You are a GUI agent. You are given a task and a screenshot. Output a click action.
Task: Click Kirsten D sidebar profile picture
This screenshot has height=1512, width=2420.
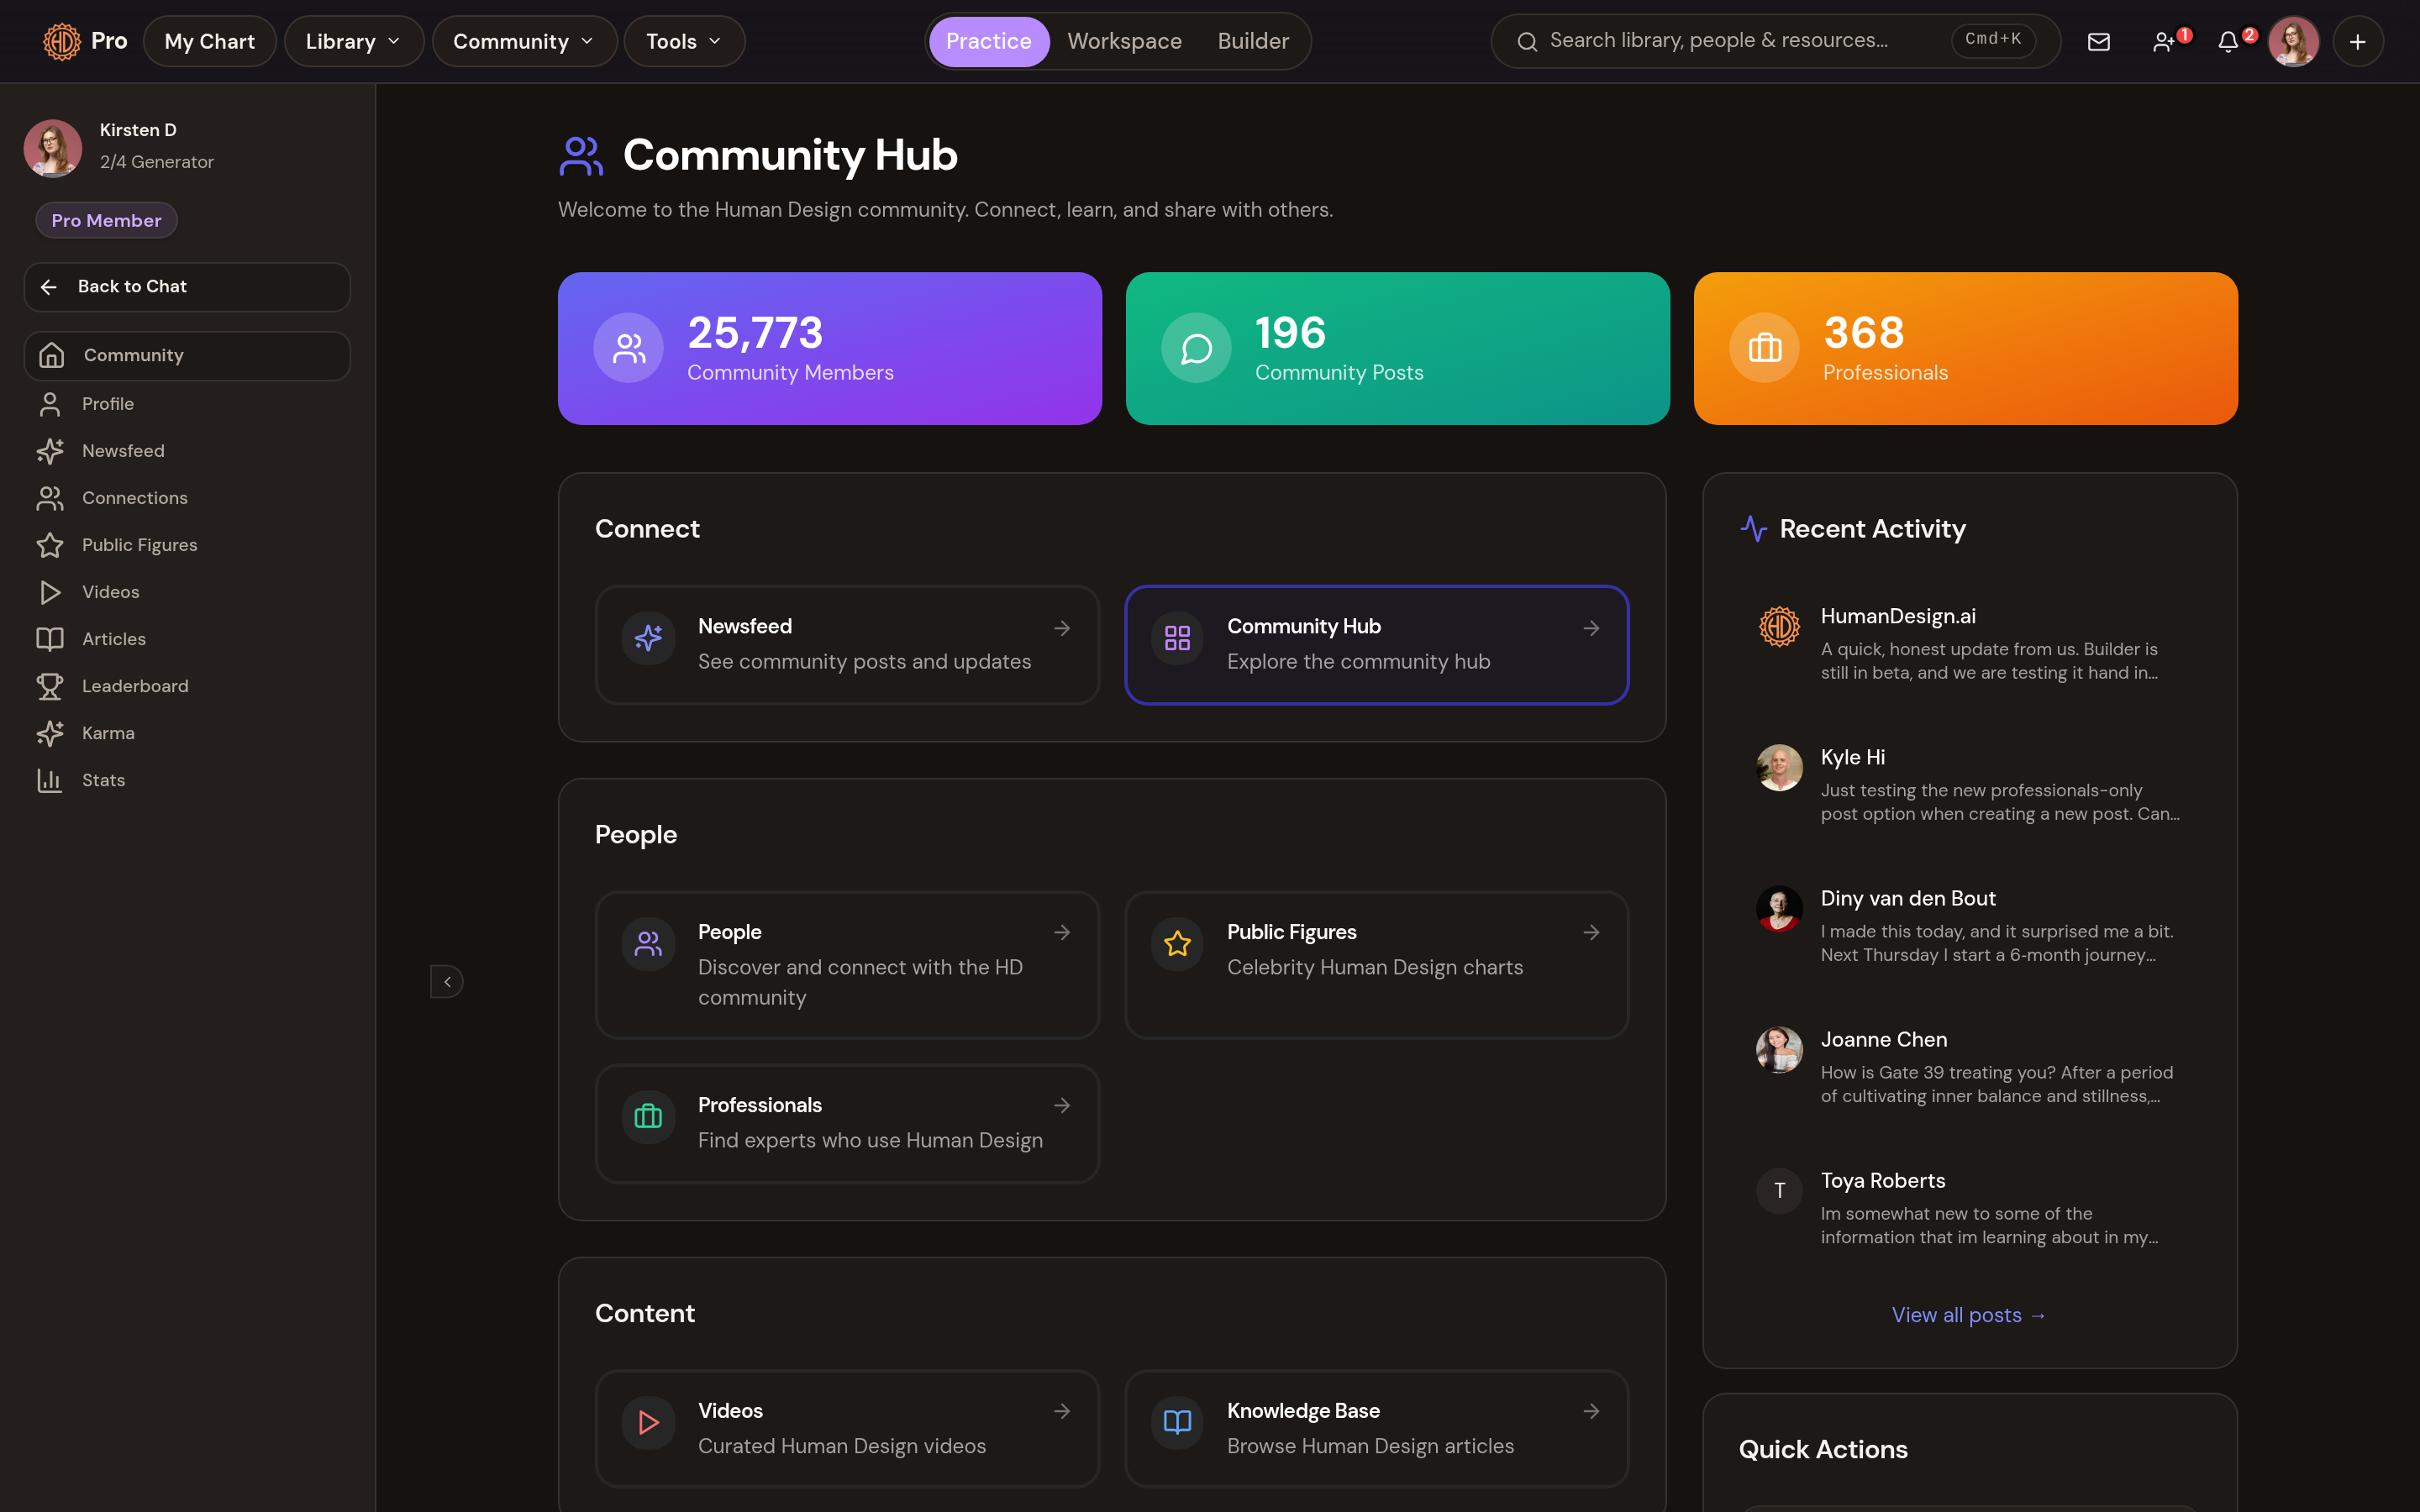(53, 148)
